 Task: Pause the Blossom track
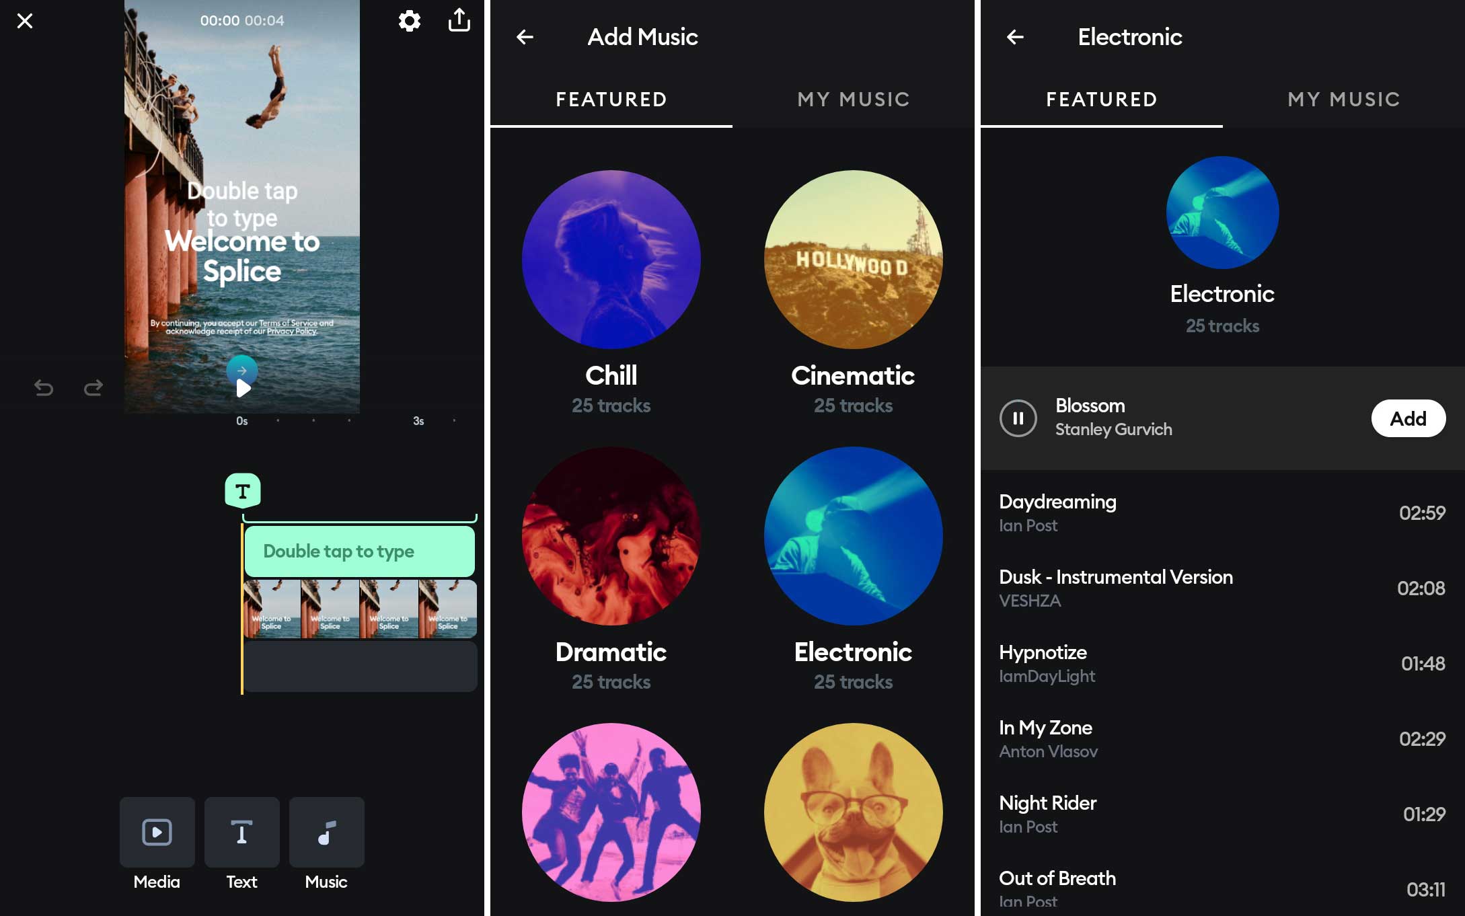click(x=1018, y=418)
